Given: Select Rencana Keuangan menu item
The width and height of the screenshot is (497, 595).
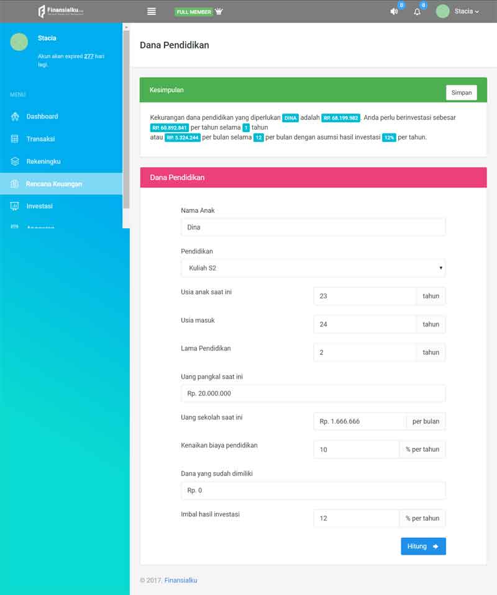Looking at the screenshot, I should click(x=54, y=184).
